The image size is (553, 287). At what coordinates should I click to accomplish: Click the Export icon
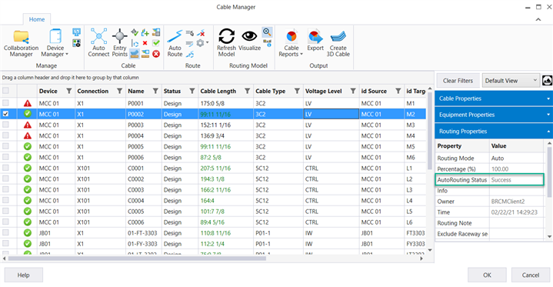pos(315,40)
